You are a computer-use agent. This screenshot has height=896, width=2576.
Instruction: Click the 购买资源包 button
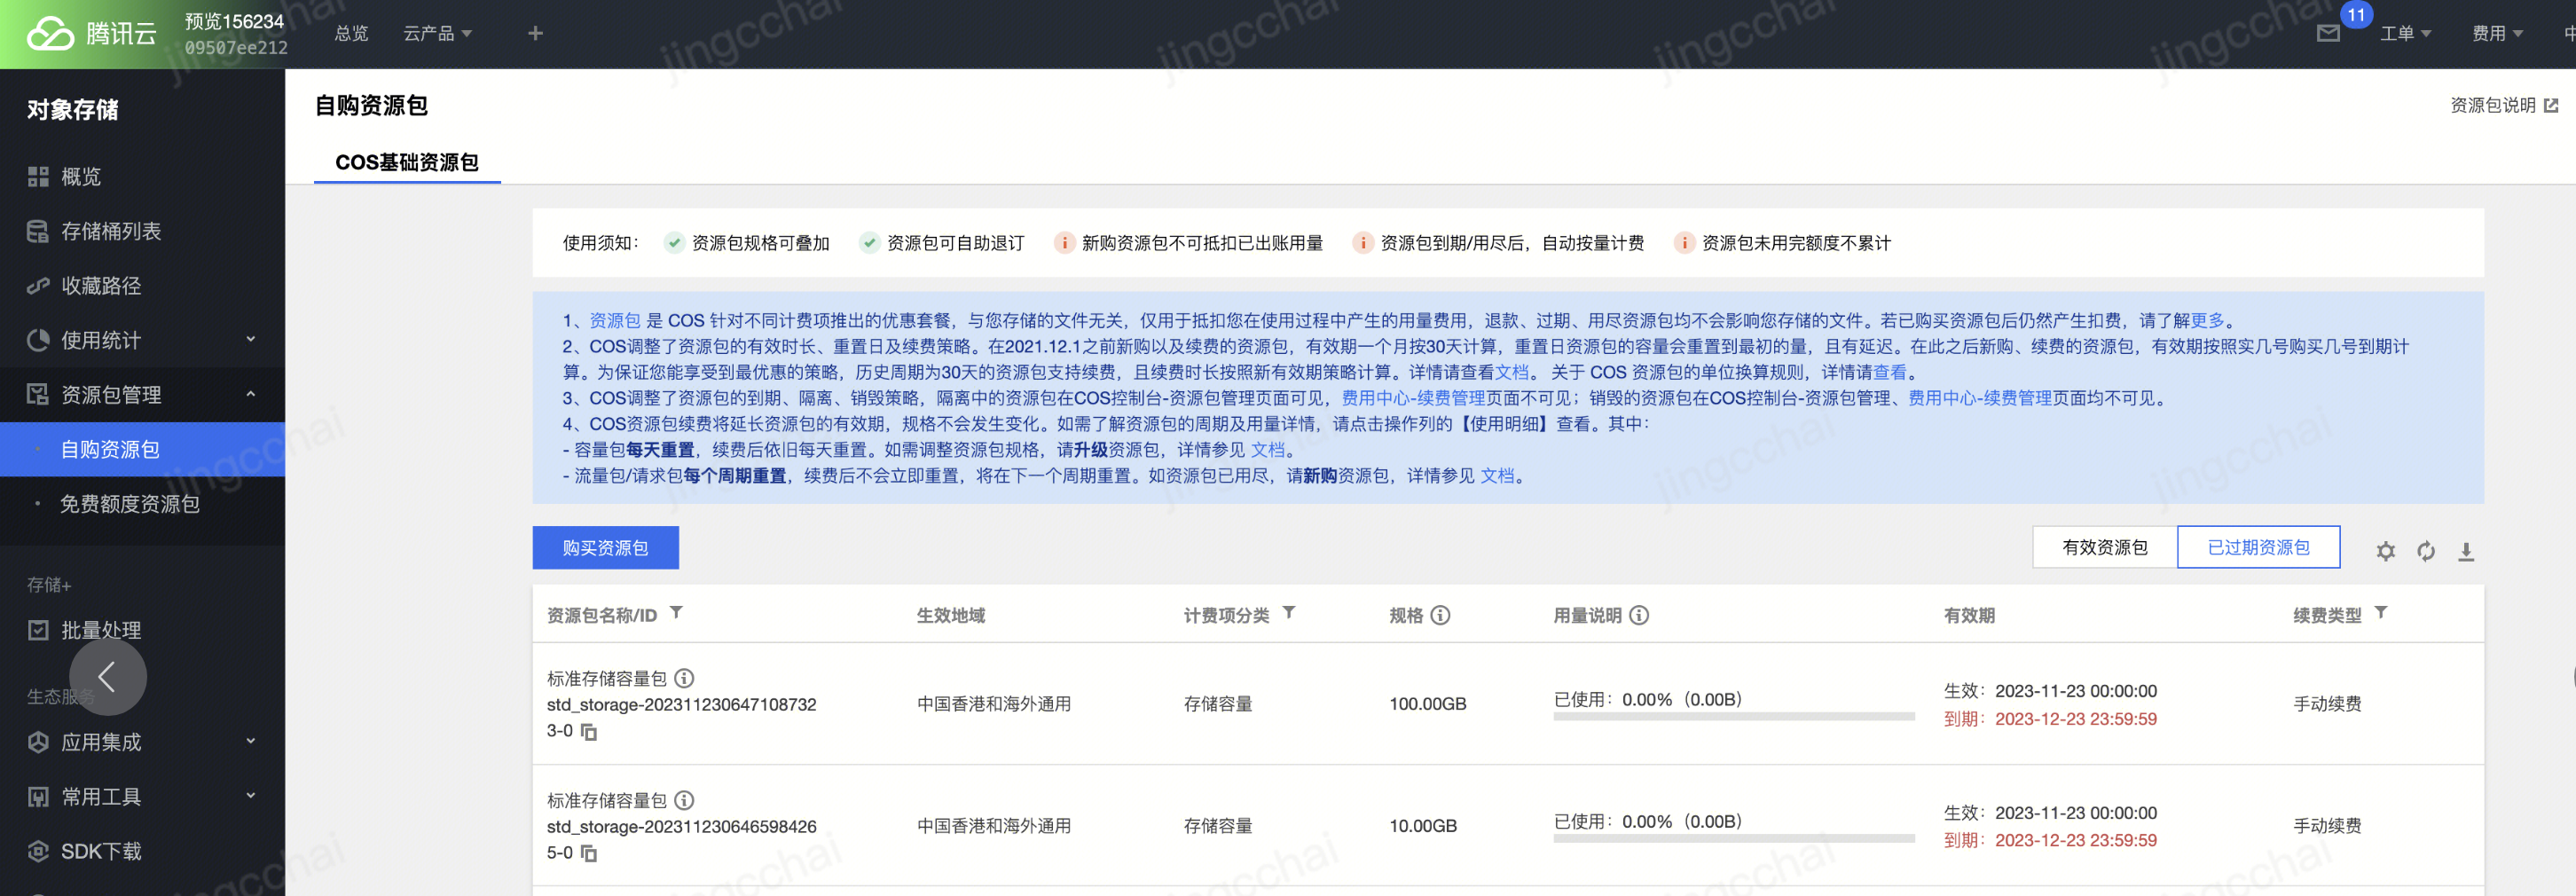[x=605, y=548]
